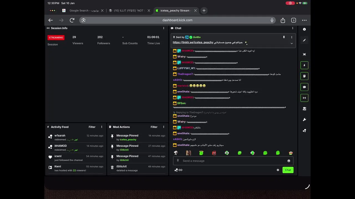
Task: Click Time Live value 01:06:01
Action: tap(153, 37)
